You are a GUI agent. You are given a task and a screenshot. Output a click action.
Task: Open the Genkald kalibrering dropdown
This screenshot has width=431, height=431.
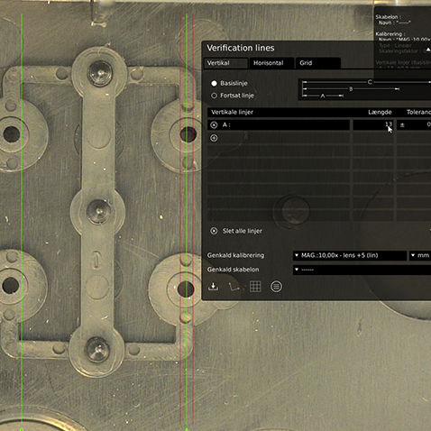[350, 255]
